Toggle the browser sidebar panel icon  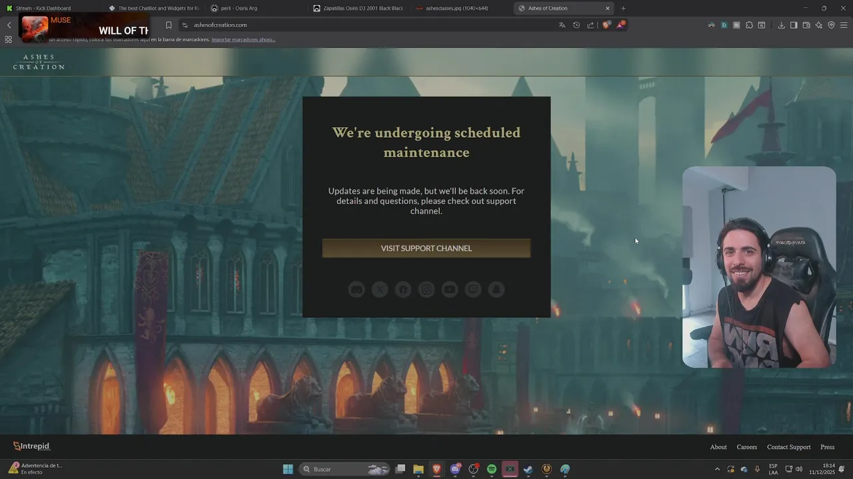(794, 25)
